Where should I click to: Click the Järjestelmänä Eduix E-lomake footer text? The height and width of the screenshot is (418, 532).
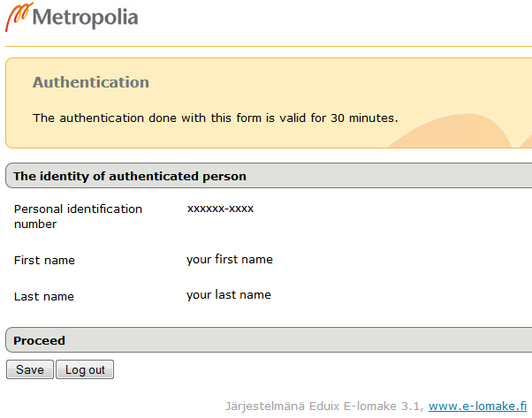[x=324, y=407]
